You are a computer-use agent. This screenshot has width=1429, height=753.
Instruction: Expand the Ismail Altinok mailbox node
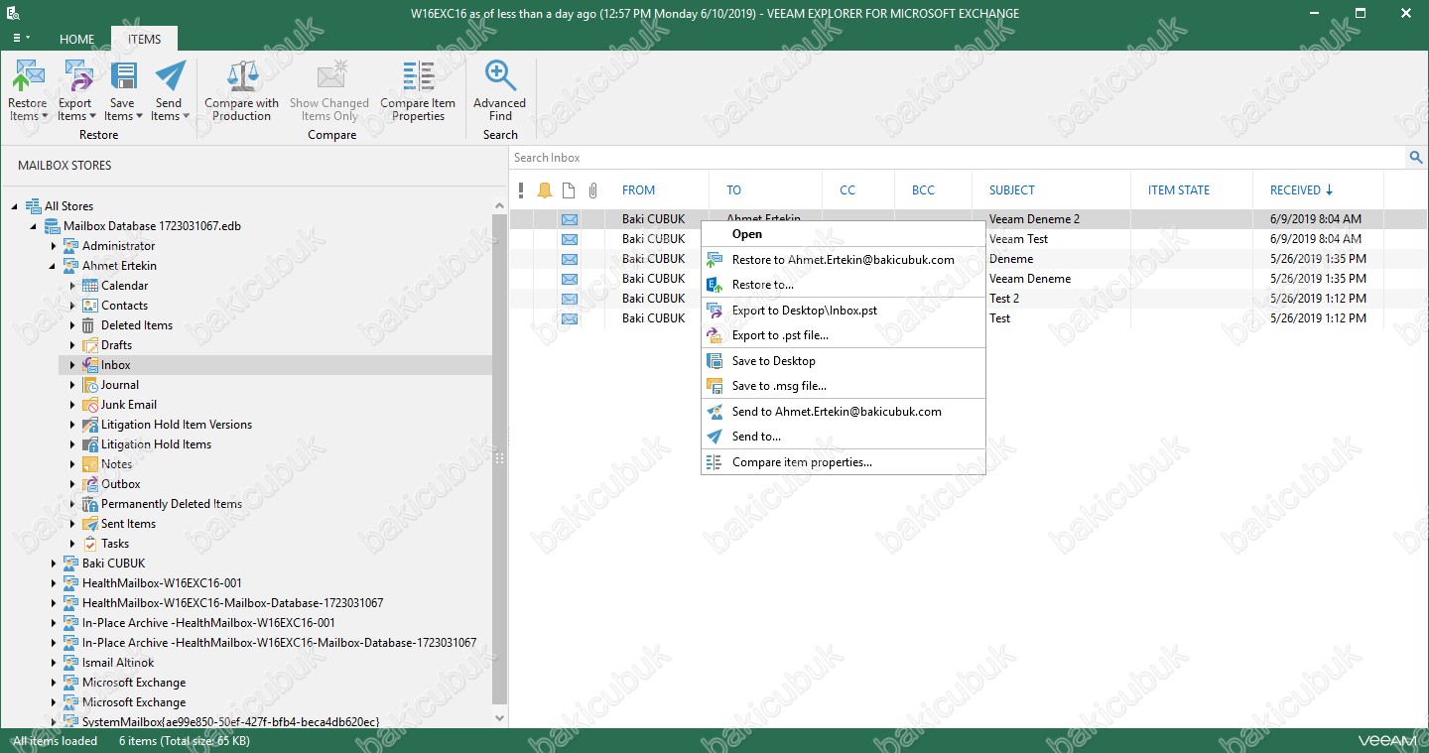(53, 663)
